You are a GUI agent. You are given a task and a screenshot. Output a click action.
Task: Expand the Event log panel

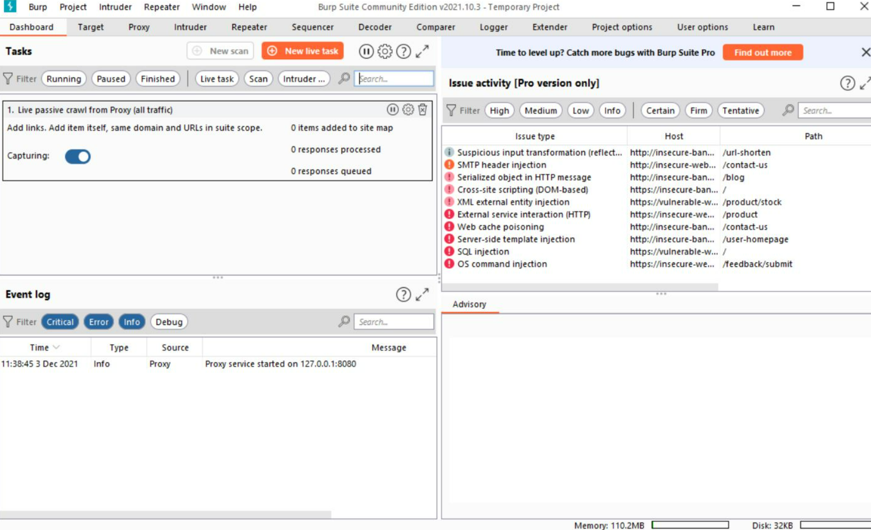[422, 294]
